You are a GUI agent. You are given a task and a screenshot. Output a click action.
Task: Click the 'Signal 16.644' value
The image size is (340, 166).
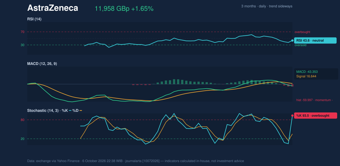(306, 76)
